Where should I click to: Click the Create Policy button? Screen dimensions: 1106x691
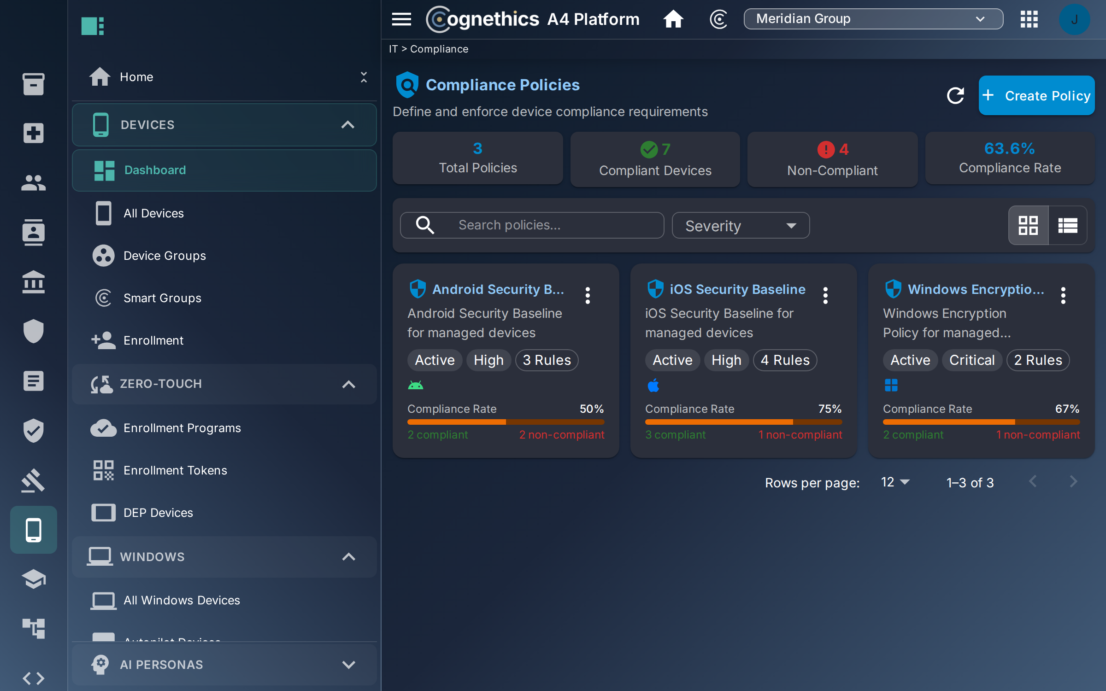coord(1036,95)
